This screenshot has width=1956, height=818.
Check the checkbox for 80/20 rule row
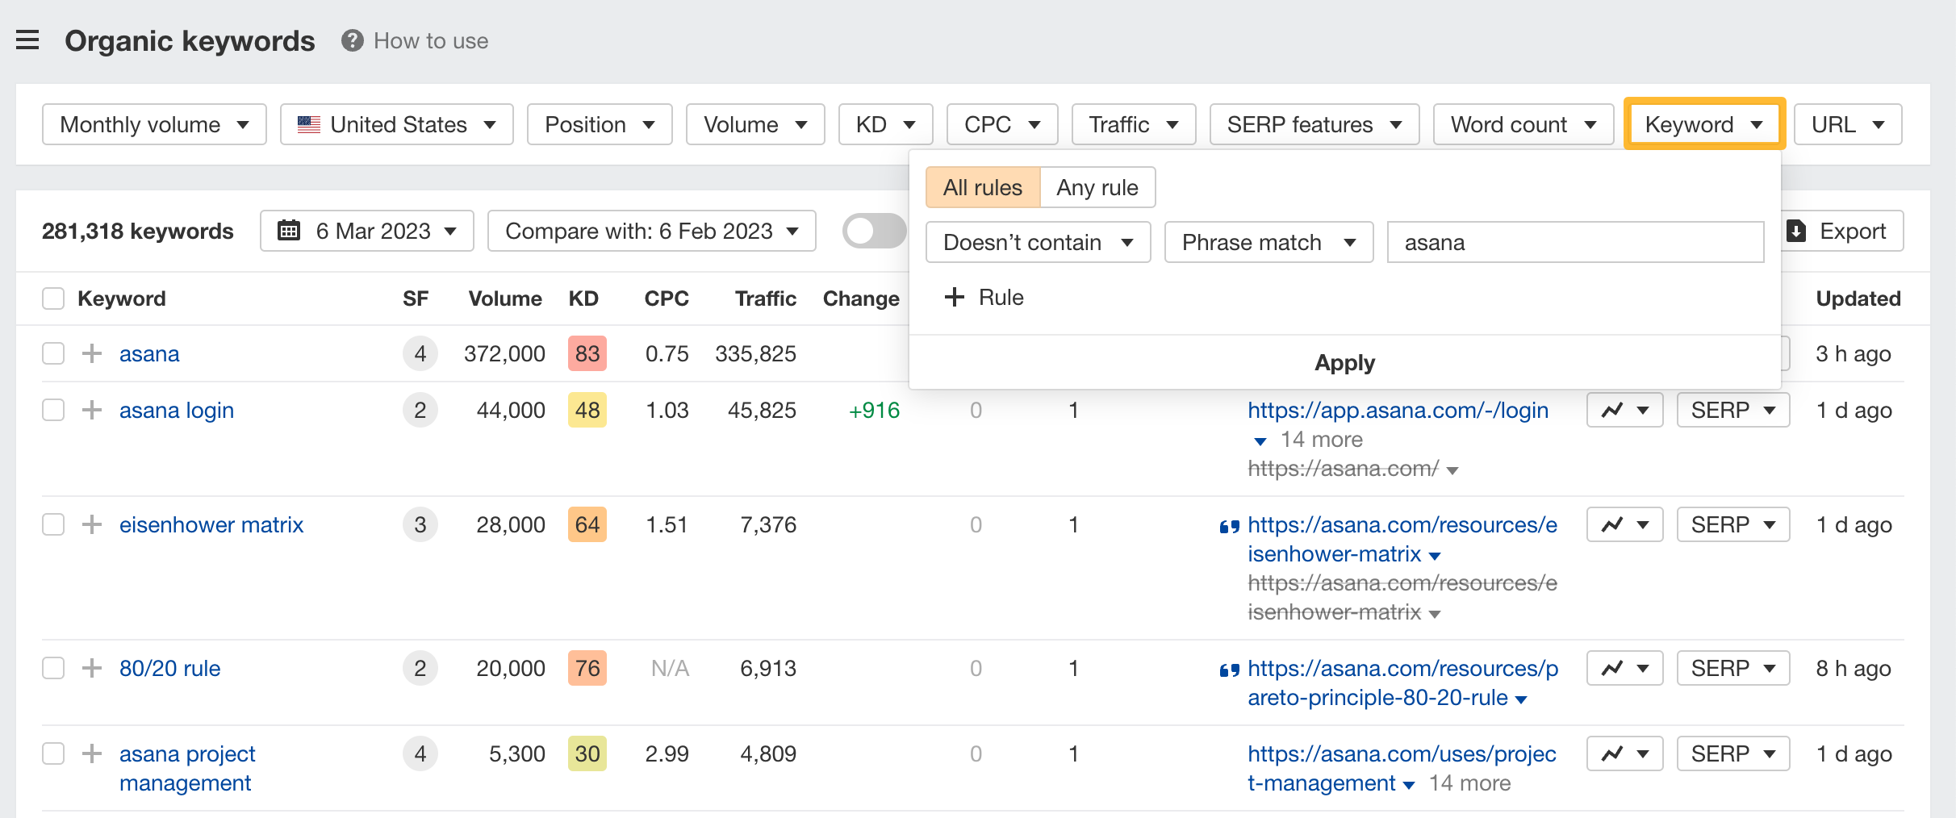[53, 668]
